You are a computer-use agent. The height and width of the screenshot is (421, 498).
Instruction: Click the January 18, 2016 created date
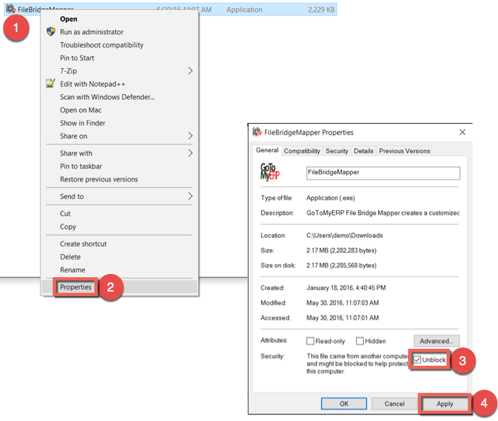tap(346, 288)
